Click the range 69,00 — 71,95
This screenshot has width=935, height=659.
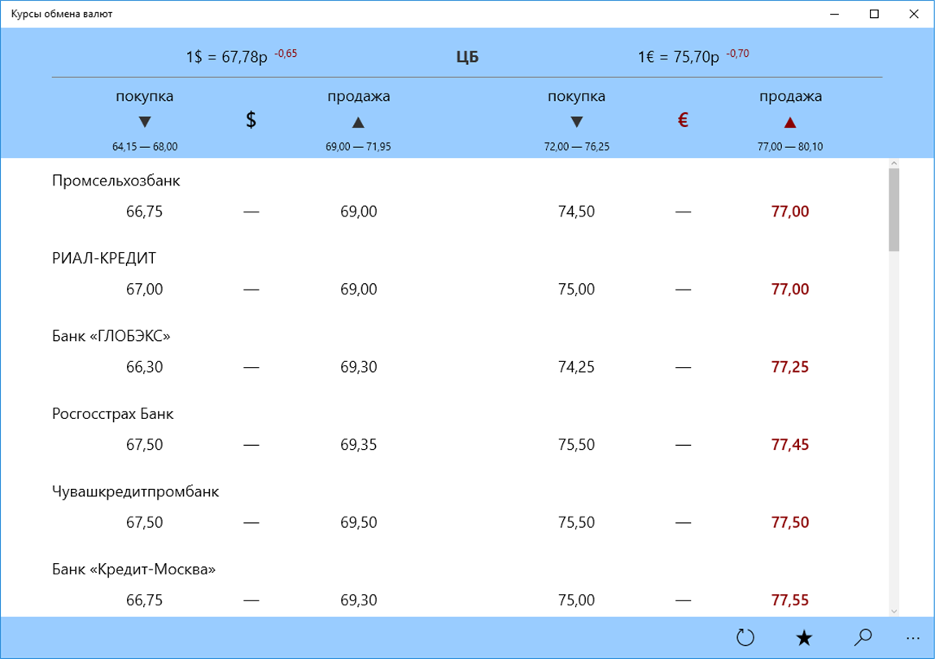(358, 146)
